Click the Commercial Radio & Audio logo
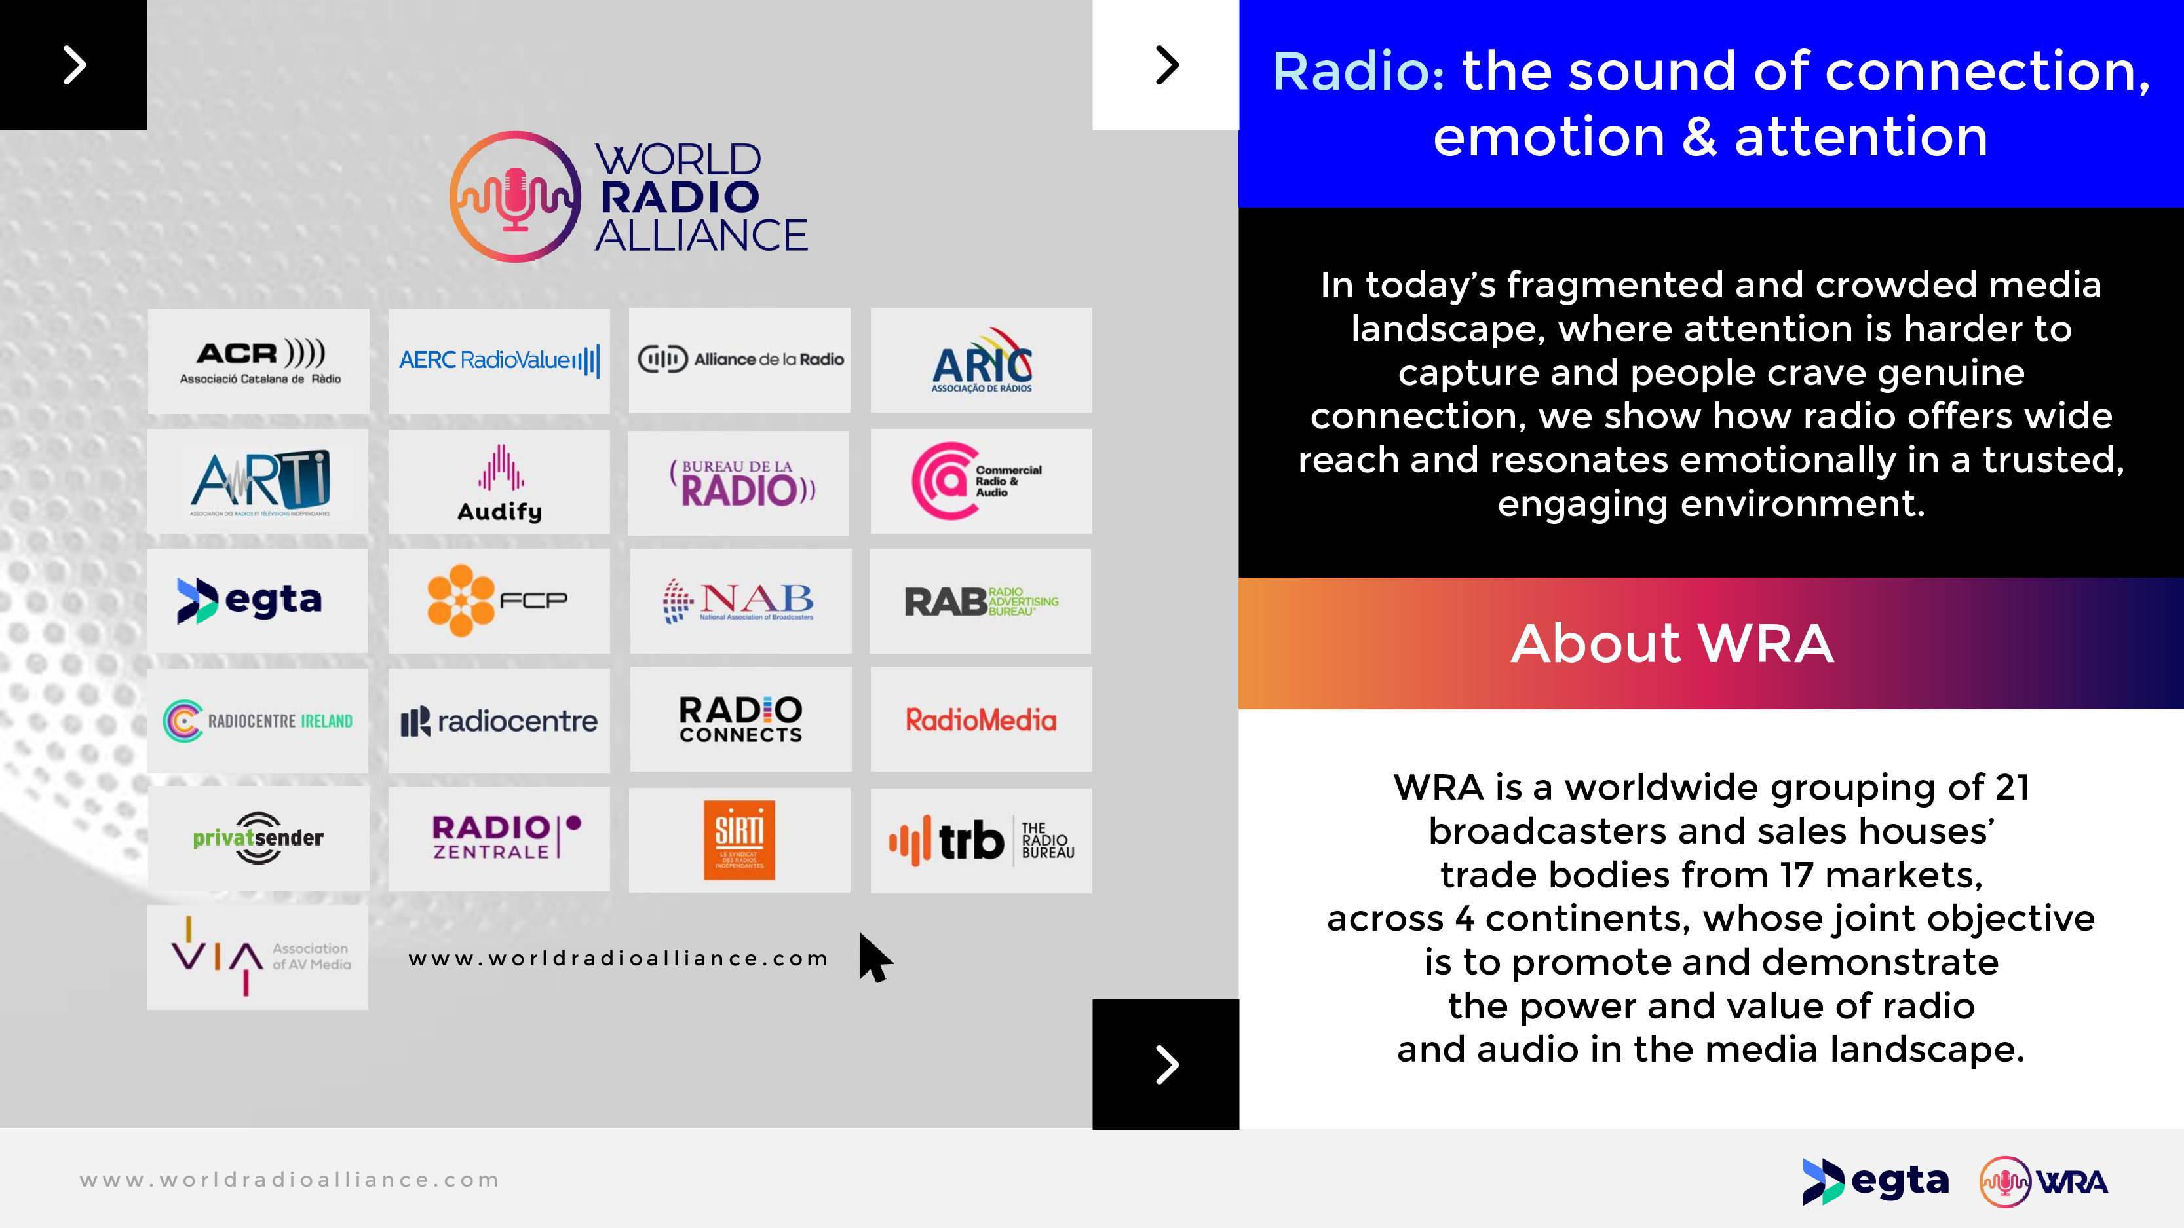Viewport: 2184px width, 1228px height. 981,481
